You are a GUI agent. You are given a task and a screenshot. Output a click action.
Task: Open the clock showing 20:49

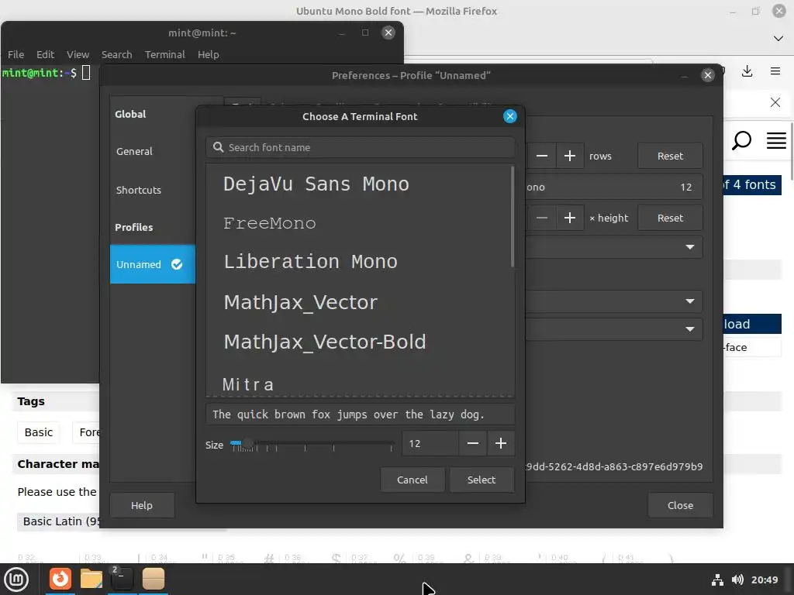[x=764, y=580]
